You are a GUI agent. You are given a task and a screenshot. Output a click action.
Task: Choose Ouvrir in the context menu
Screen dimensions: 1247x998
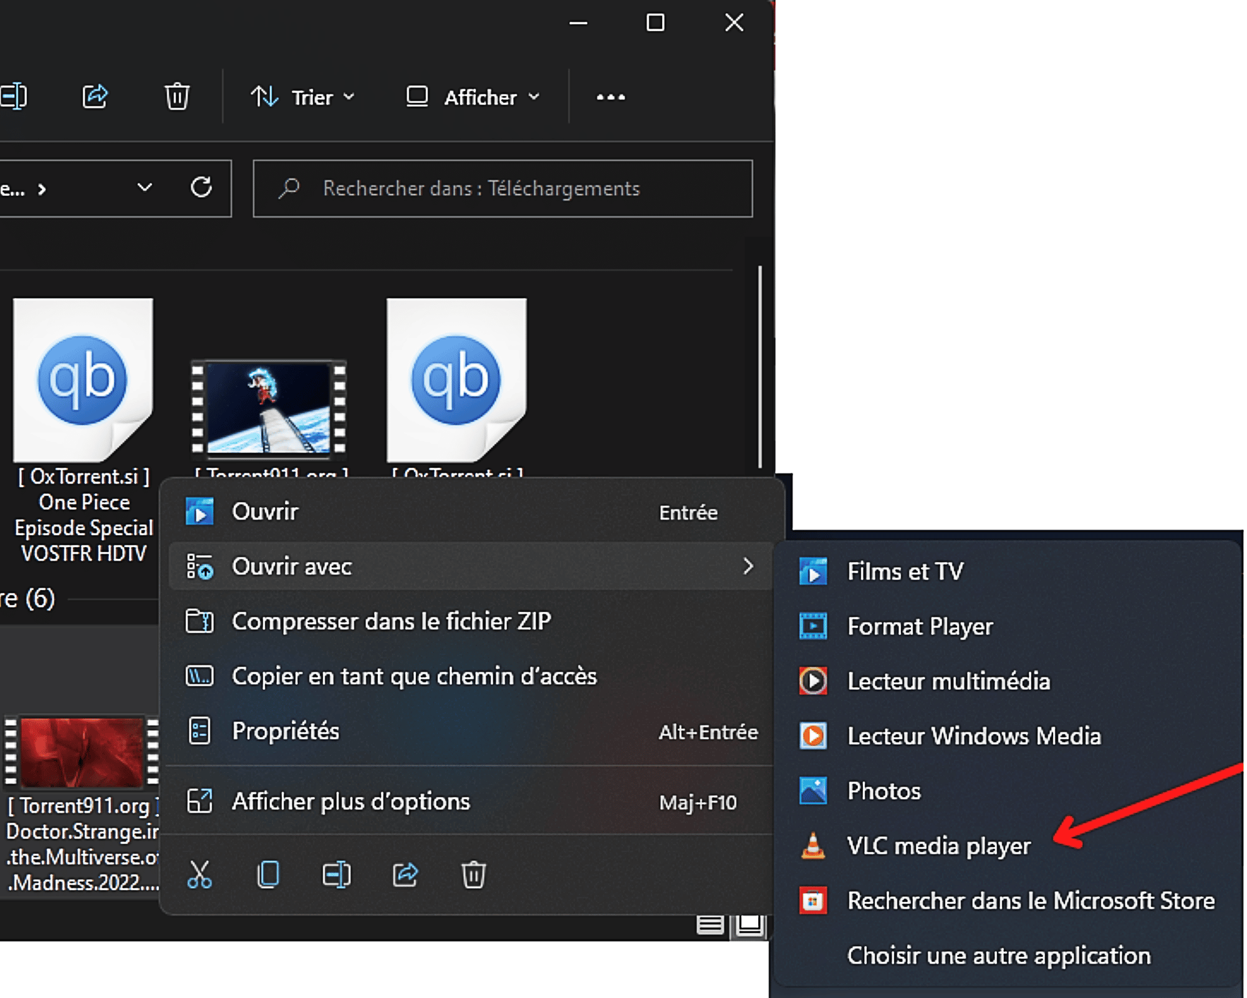472,512
